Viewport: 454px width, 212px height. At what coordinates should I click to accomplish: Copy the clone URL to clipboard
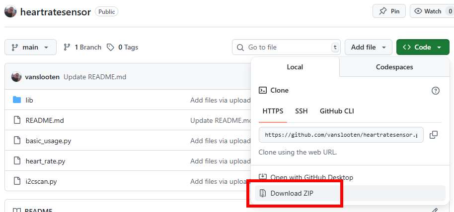(x=434, y=135)
